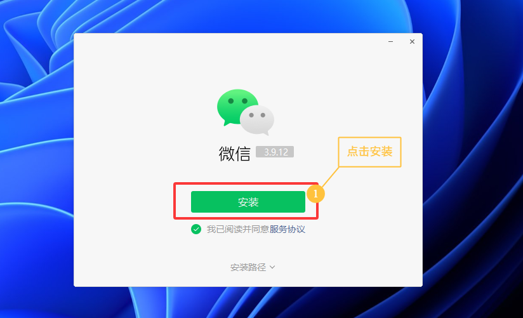
Task: Click the 点击安装 yellow callout box
Action: tap(369, 152)
